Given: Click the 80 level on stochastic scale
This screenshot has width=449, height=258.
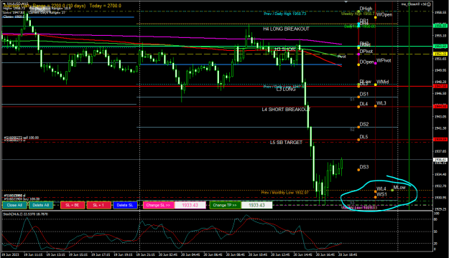Looking at the screenshot, I should coord(435,219).
